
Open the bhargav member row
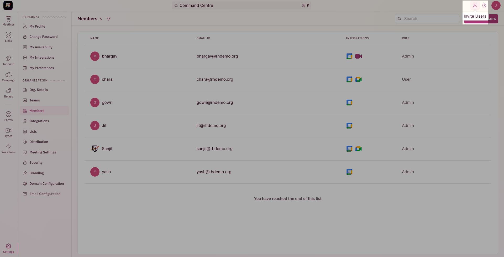pyautogui.click(x=288, y=56)
